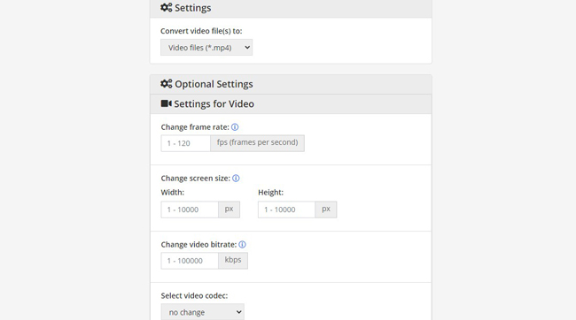
Task: Click the 'Width:' label
Action: tap(173, 193)
